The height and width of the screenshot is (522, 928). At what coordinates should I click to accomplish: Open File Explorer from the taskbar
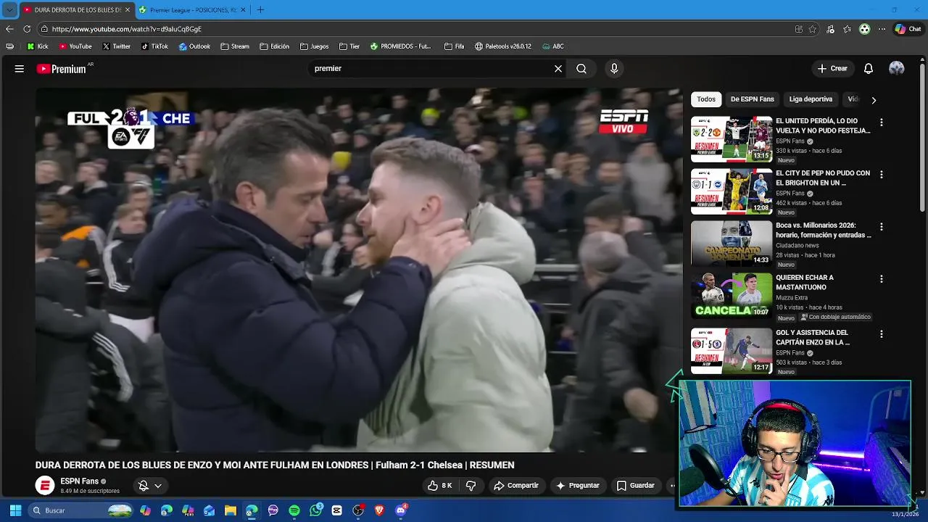(231, 511)
